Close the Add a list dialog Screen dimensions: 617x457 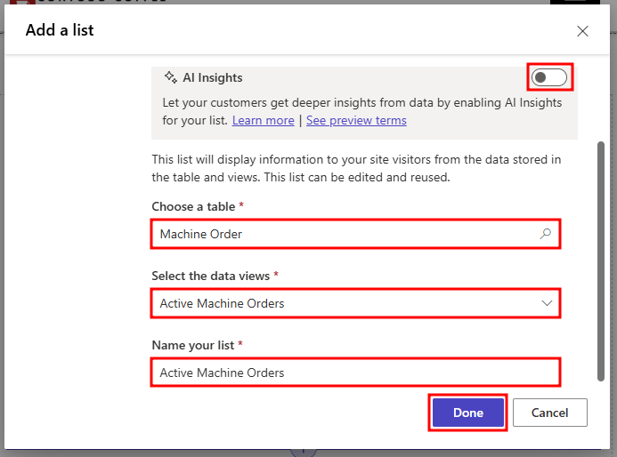pos(582,31)
